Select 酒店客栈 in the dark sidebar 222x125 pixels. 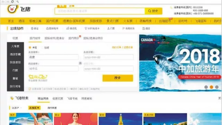(x=15, y=54)
